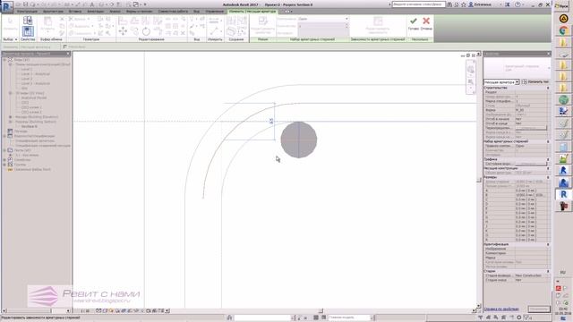This screenshot has height=322, width=573.
Task: Open the View ribbon tab
Action: pyautogui.click(x=197, y=12)
